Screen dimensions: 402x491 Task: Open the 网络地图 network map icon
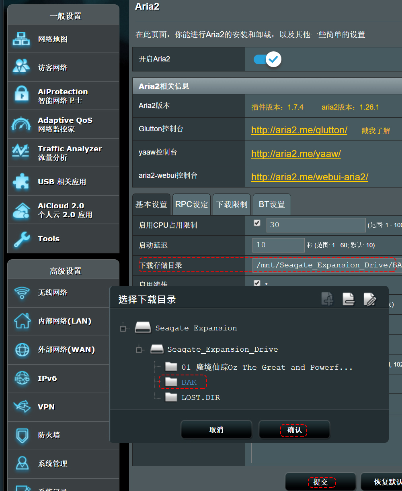21,39
